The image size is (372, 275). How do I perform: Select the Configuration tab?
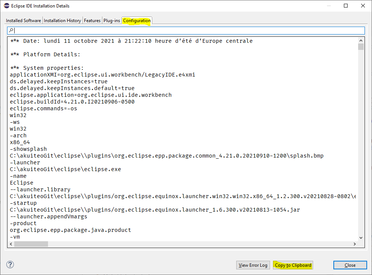(136, 20)
